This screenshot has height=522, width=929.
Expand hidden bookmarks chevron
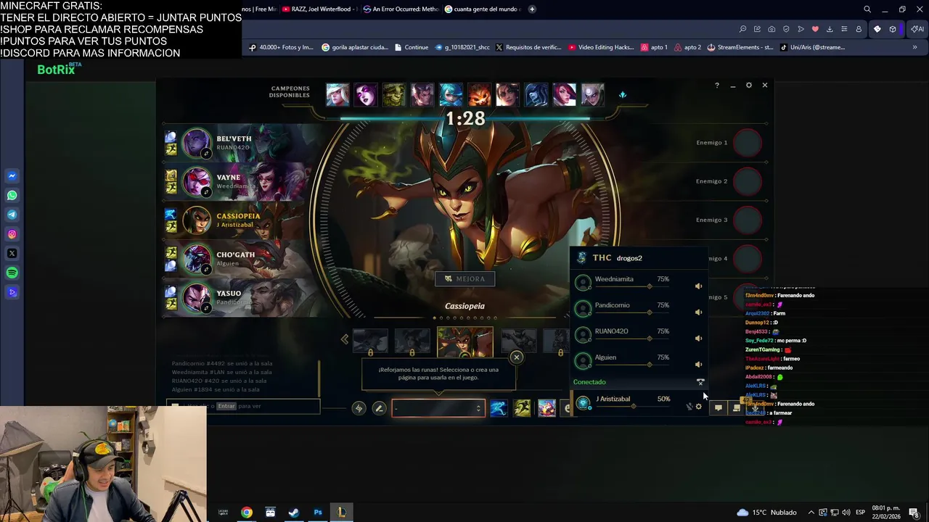[914, 47]
